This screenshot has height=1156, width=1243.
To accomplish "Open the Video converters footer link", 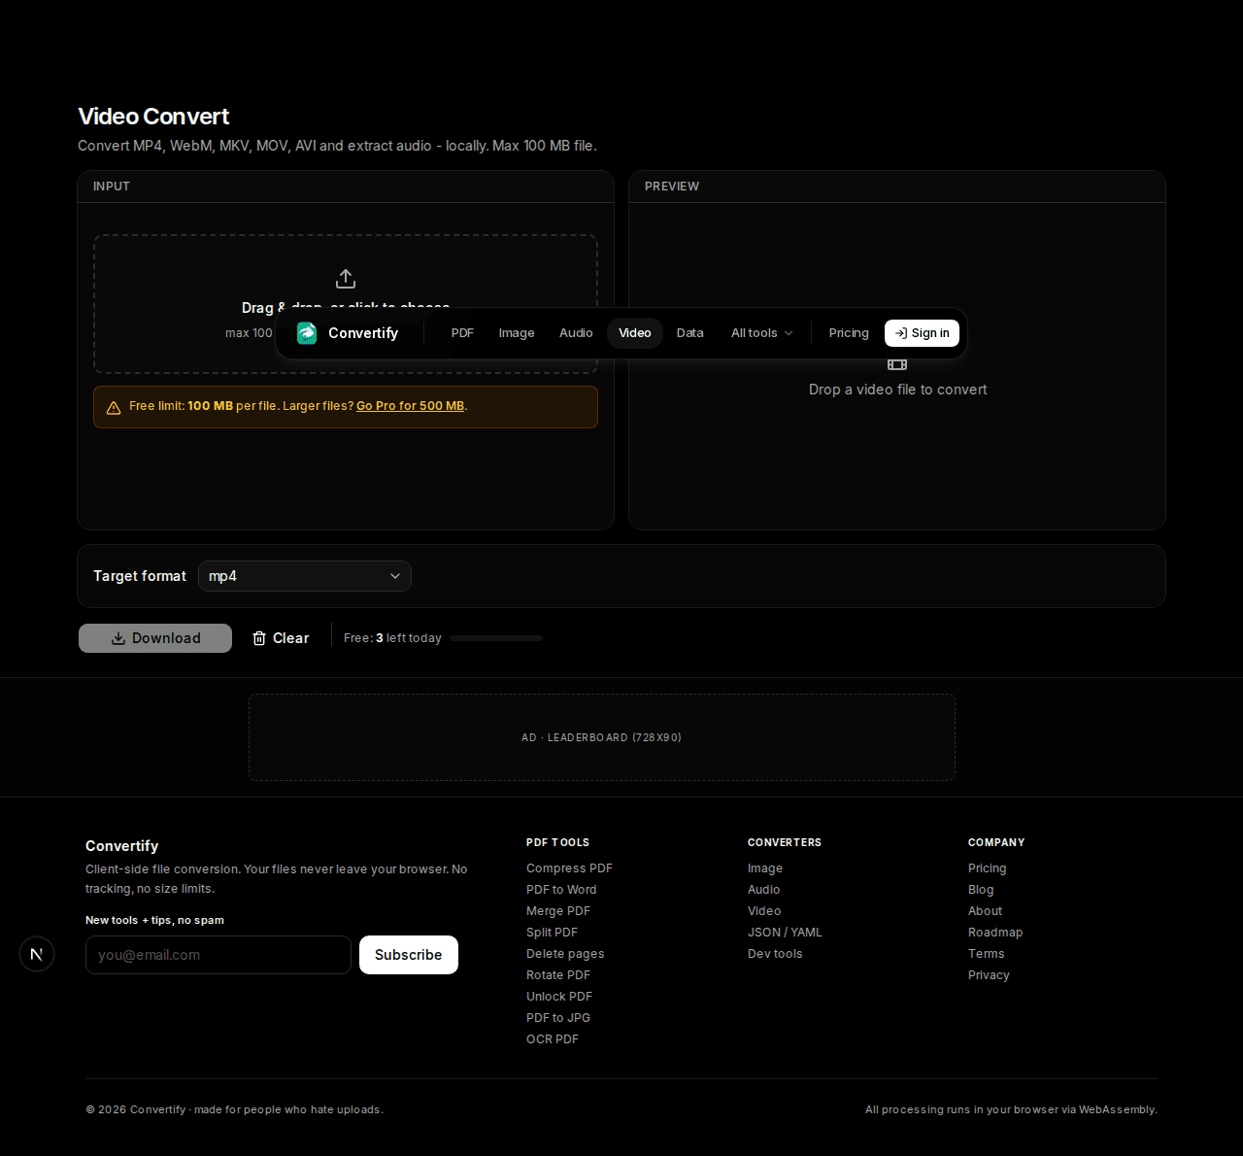I will (x=764, y=911).
